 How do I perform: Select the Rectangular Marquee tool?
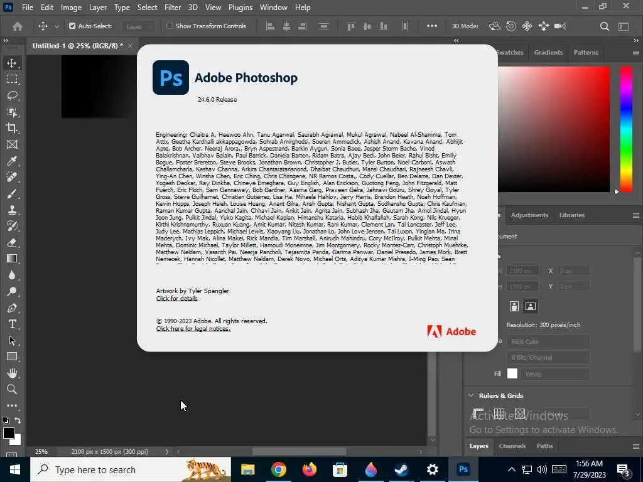12,79
